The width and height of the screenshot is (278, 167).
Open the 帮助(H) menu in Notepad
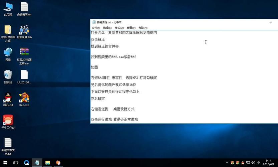143,28
